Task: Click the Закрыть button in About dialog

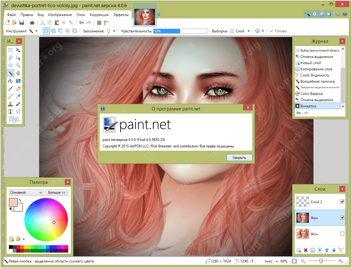Action: coord(239,158)
